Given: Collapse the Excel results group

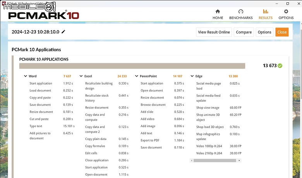Looking at the screenshot, I should coord(81,76).
